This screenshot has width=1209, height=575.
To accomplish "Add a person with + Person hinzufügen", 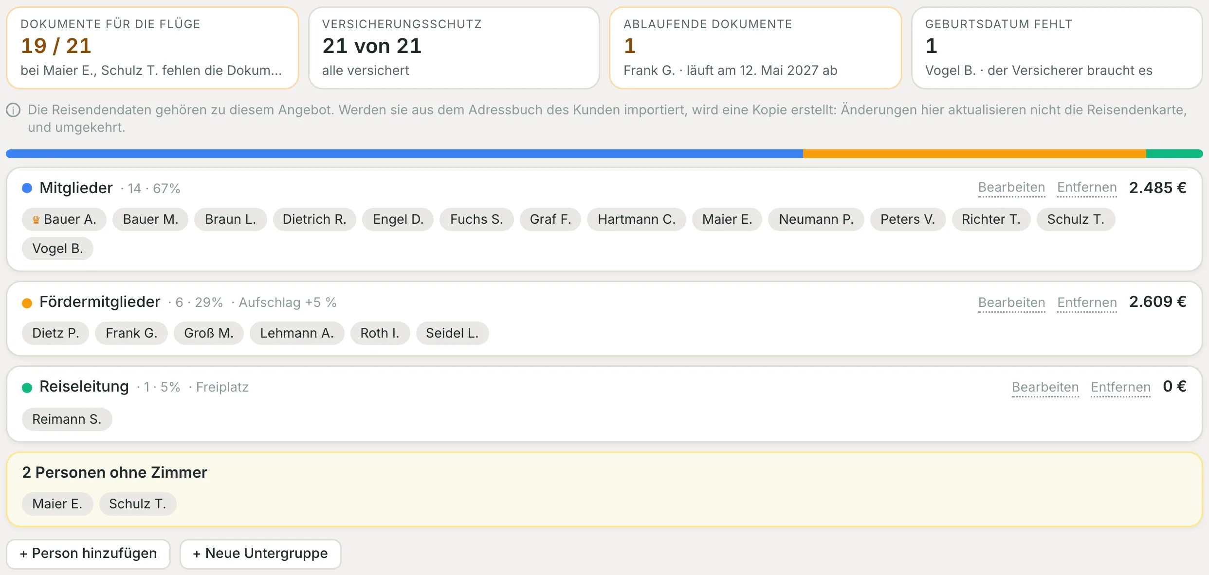I will 88,554.
